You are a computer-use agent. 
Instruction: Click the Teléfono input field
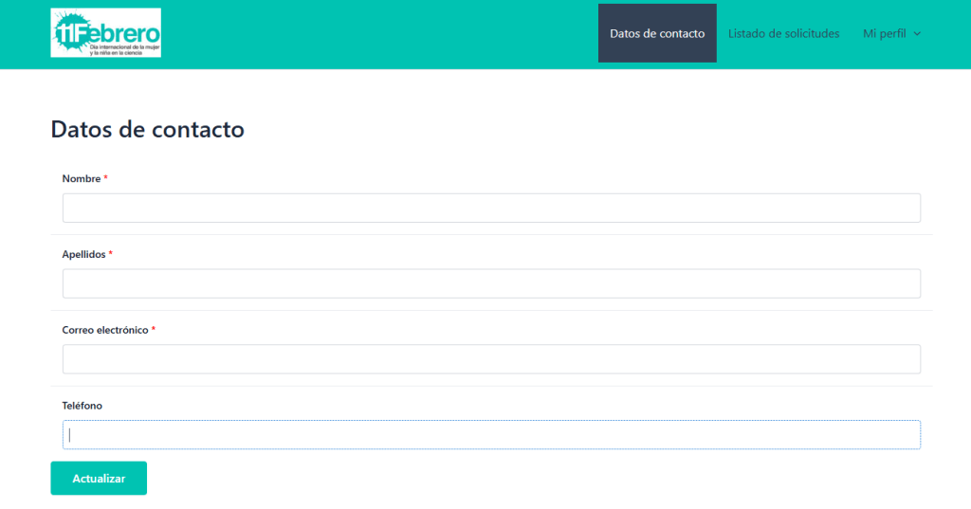491,435
